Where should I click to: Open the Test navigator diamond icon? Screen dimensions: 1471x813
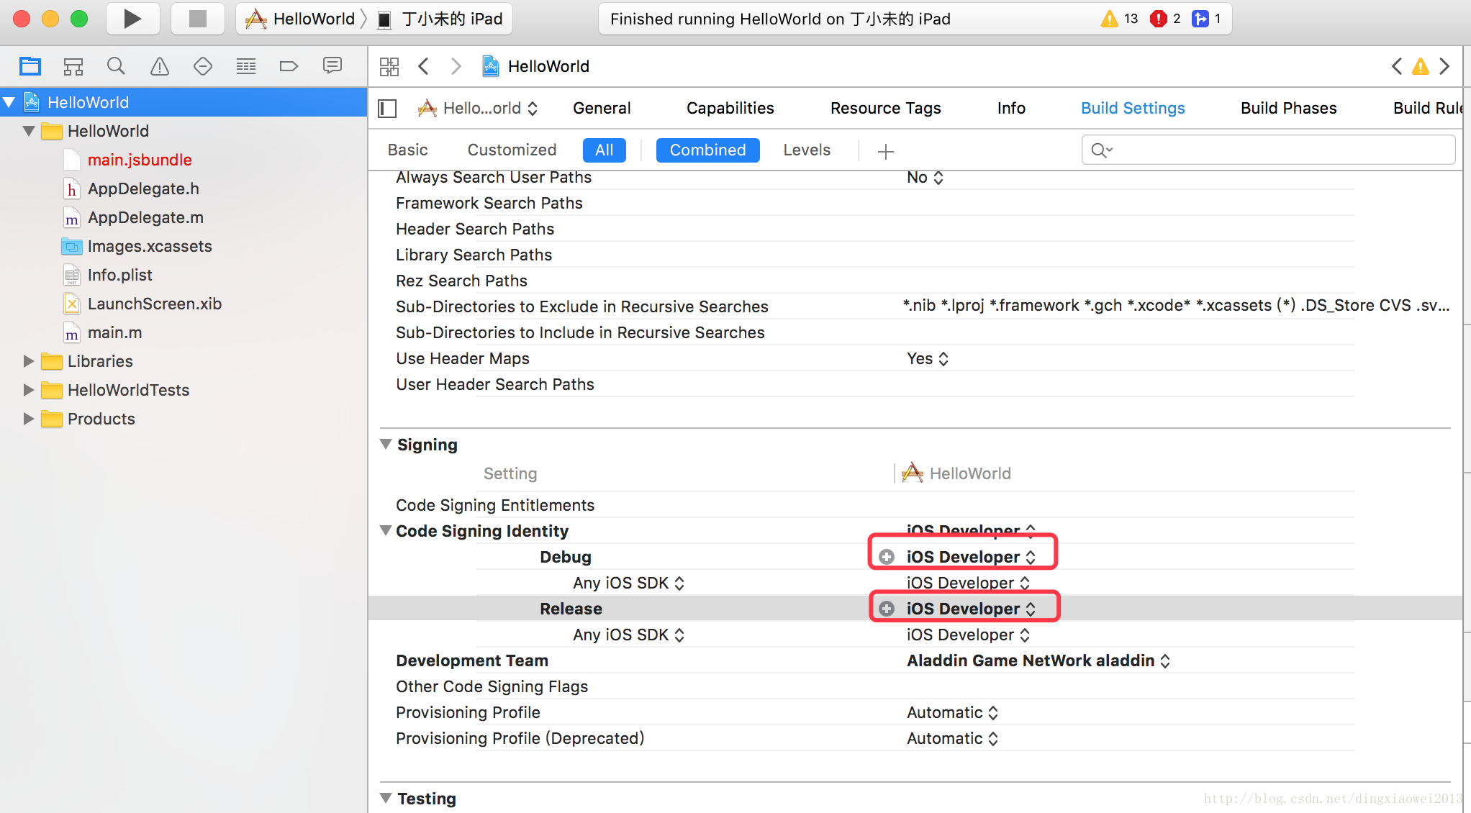[203, 66]
